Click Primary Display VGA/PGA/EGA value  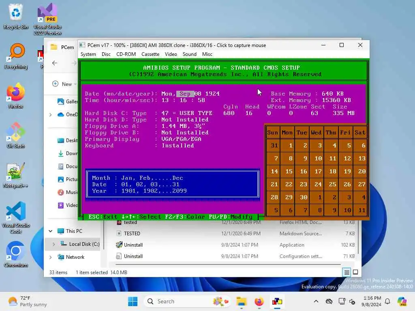click(x=181, y=139)
